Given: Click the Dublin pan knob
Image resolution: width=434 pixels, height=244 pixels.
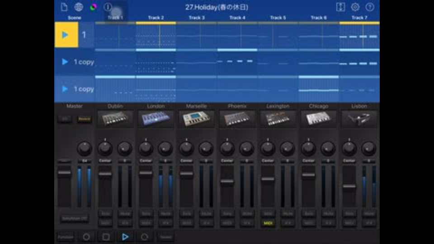Looking at the screenshot, I should coord(105,148).
